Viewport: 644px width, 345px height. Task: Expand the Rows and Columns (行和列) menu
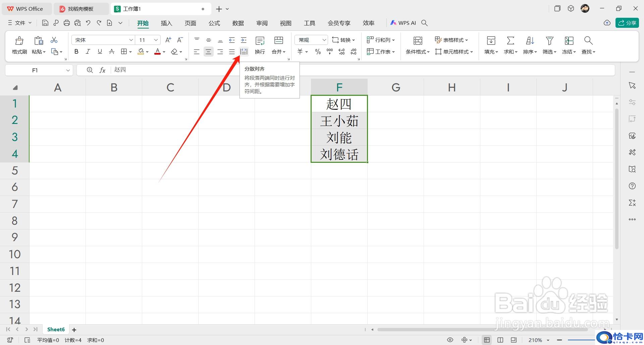point(381,40)
